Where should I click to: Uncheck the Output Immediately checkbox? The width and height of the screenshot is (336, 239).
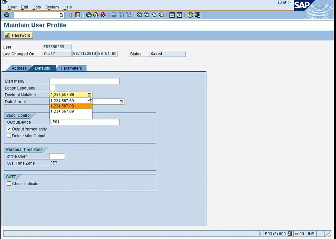click(x=9, y=129)
